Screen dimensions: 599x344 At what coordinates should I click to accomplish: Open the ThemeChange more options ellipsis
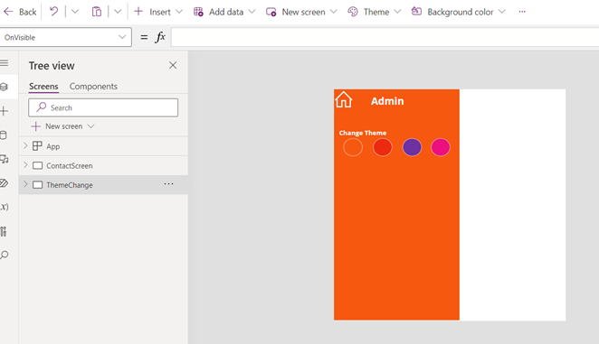coord(168,184)
